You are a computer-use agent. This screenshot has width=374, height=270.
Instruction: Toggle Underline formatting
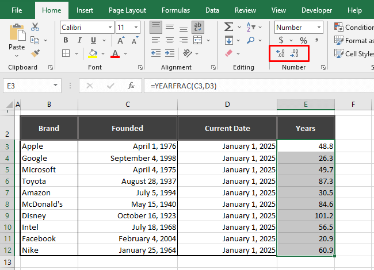pyautogui.click(x=93, y=40)
